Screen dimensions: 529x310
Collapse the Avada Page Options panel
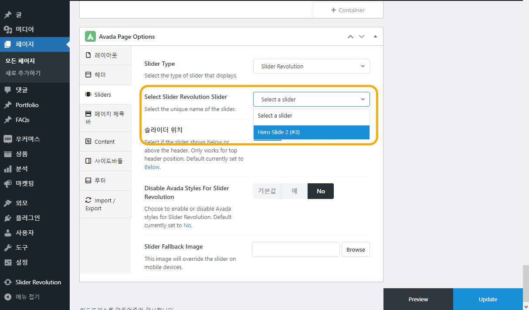coord(375,37)
